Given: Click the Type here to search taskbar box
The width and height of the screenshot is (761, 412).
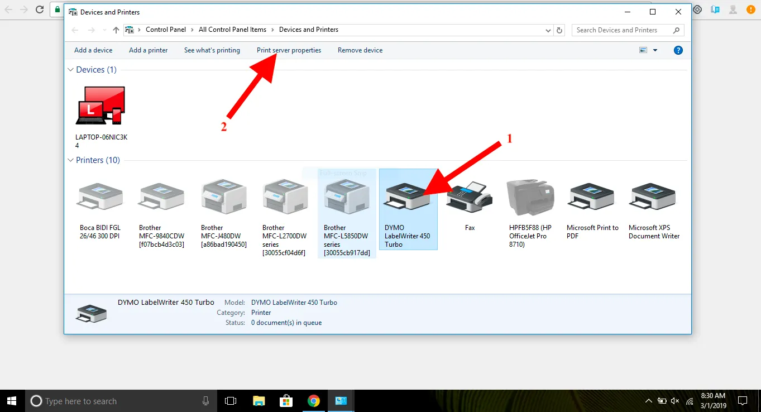Looking at the screenshot, I should (x=120, y=401).
